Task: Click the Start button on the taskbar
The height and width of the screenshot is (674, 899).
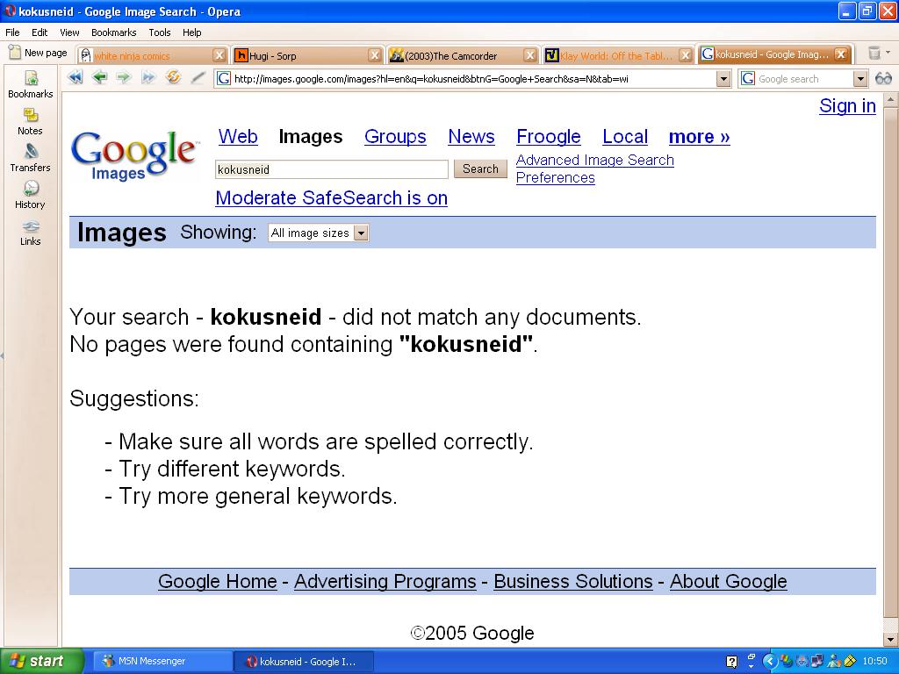Action: click(42, 662)
